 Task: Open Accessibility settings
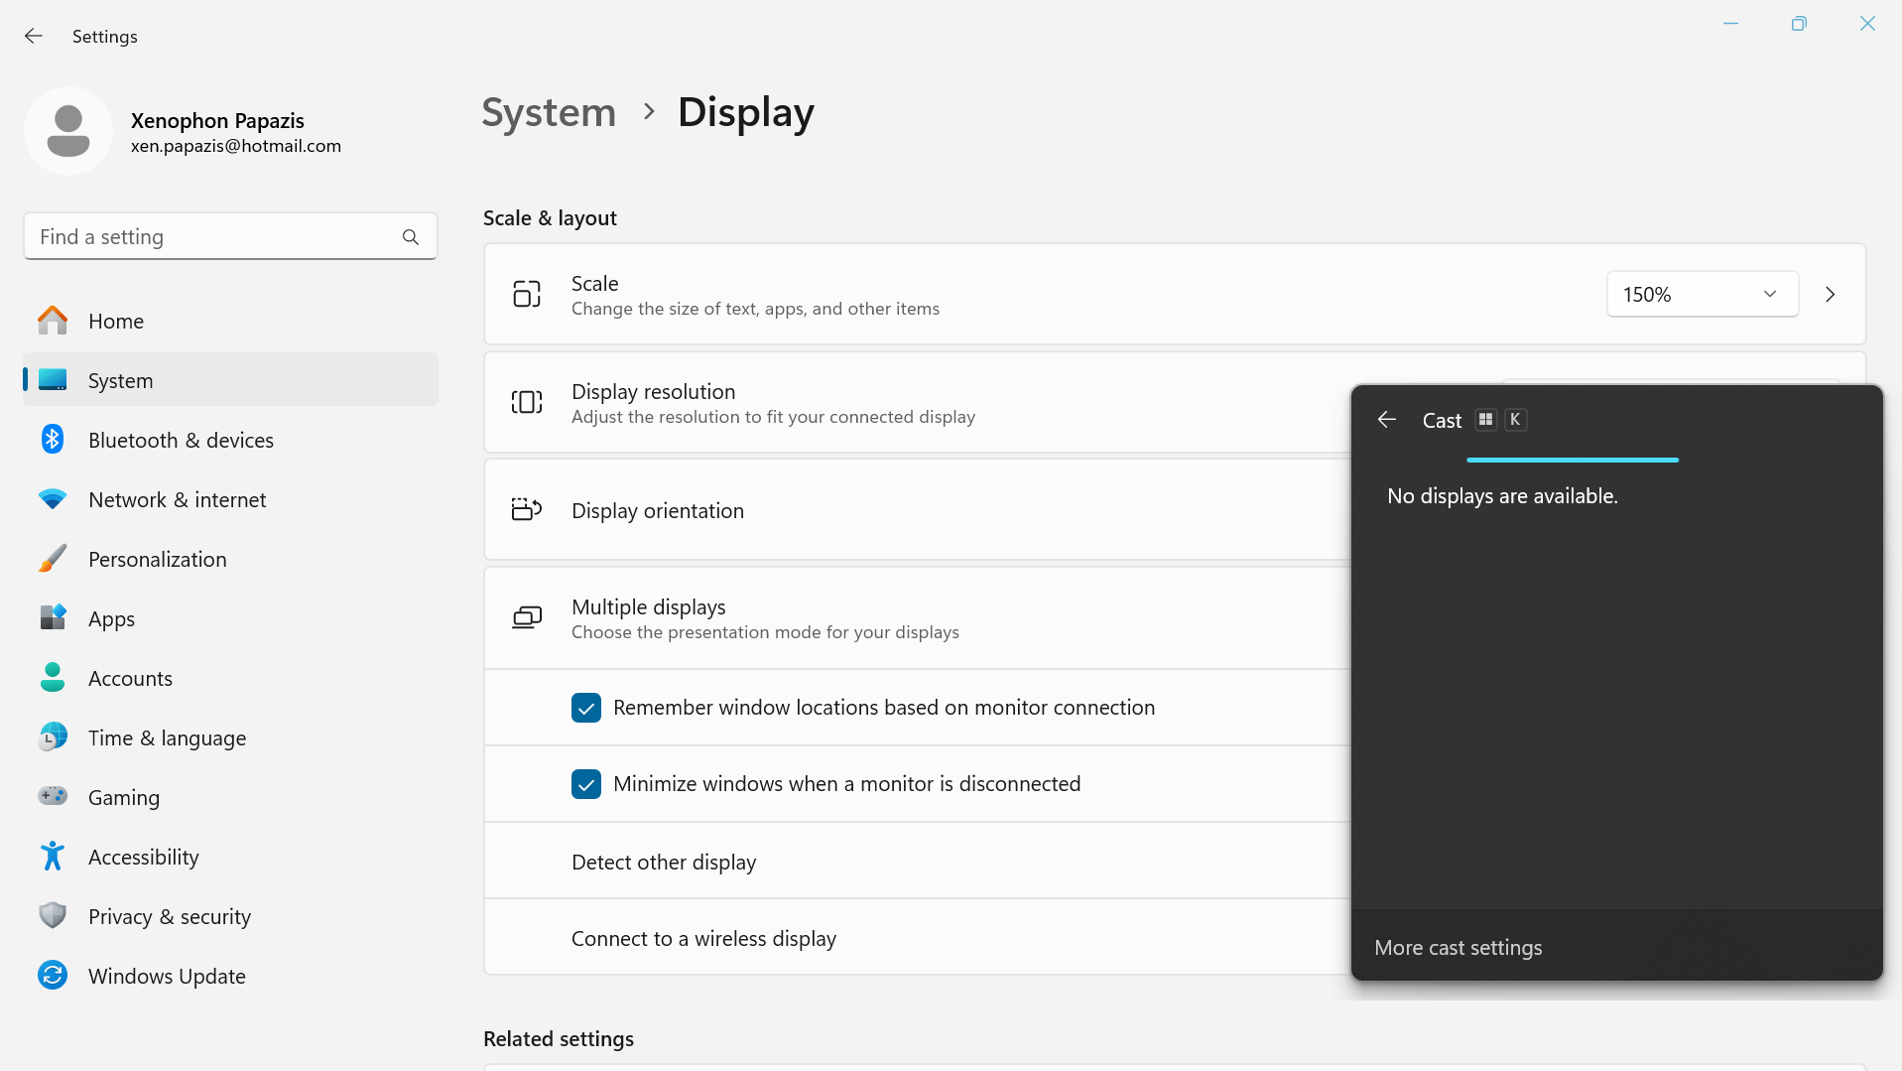(230, 857)
